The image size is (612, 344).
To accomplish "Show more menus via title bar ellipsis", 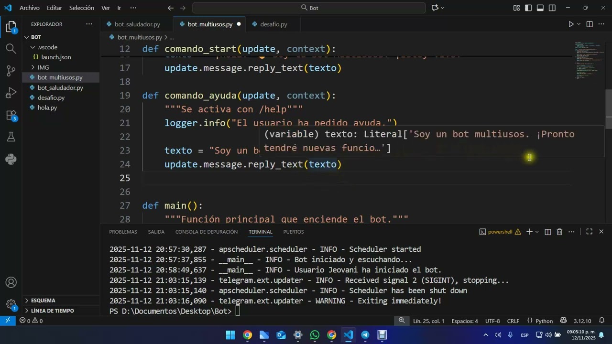I will tap(133, 8).
